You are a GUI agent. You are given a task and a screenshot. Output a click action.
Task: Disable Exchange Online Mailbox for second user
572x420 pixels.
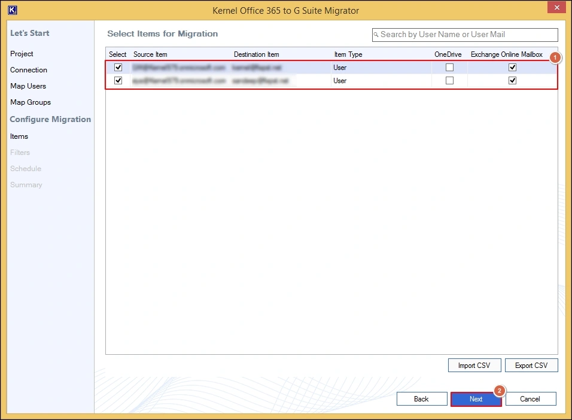512,81
